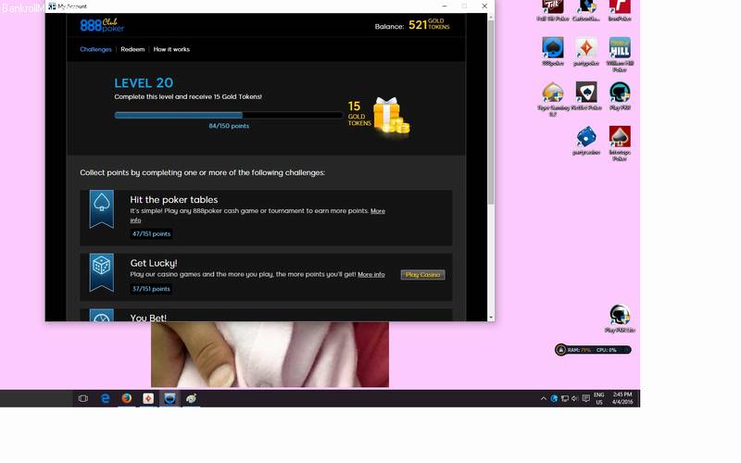Click the webcam video thumbnail below the window

tap(270, 355)
